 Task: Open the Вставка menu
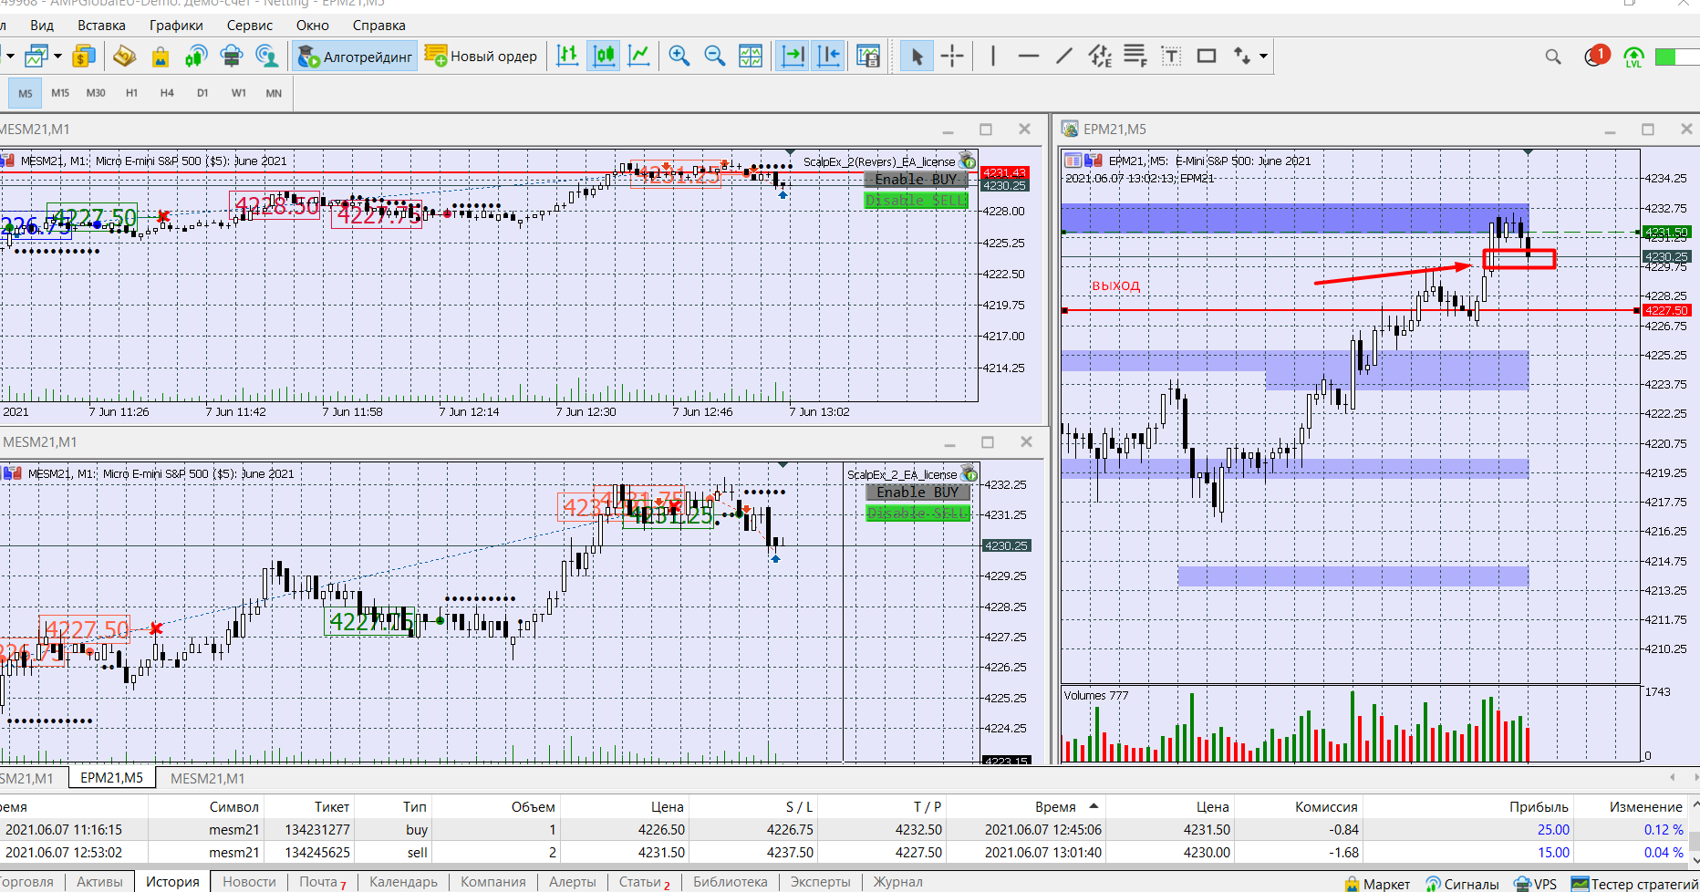pyautogui.click(x=101, y=26)
